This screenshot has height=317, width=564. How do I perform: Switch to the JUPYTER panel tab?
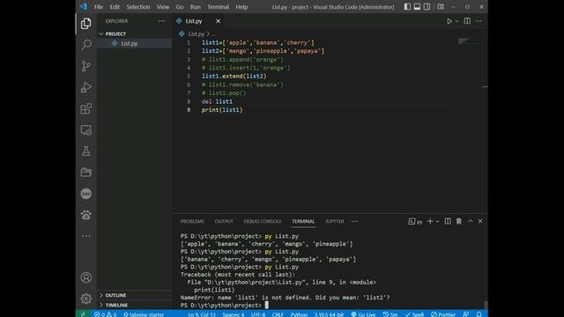pos(335,221)
